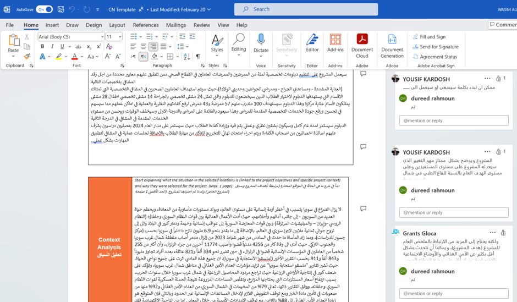Switch to the Review tab

point(202,25)
